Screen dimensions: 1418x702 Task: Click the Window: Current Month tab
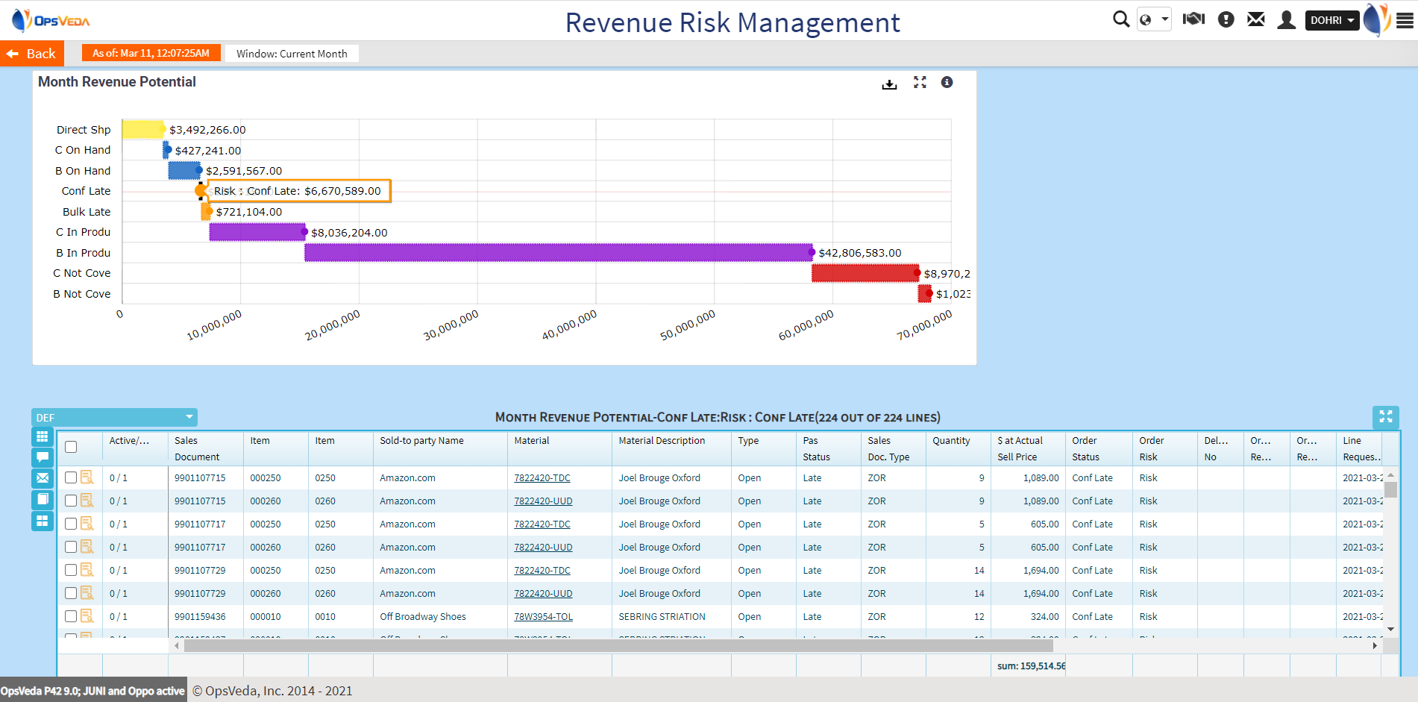click(x=292, y=54)
